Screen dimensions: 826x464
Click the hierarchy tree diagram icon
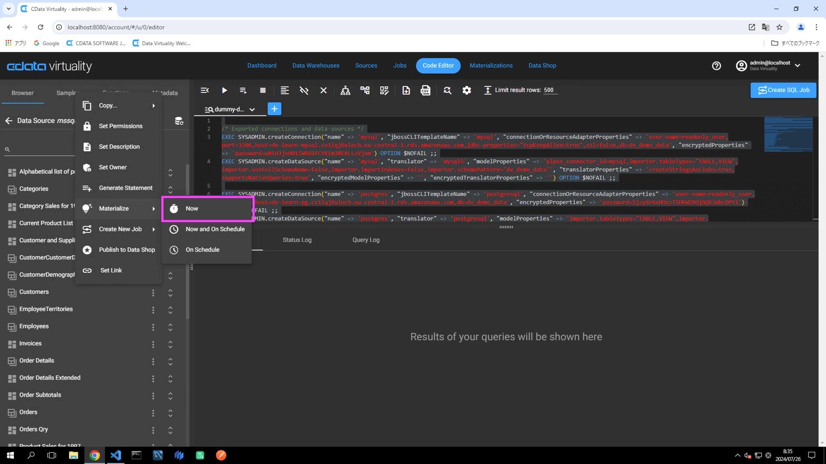pos(345,90)
